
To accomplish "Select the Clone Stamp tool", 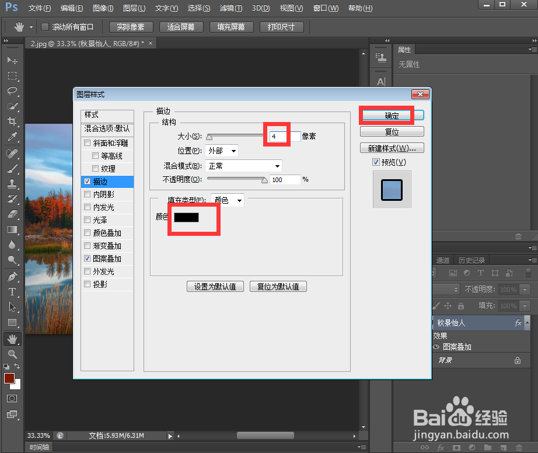I will (x=12, y=184).
